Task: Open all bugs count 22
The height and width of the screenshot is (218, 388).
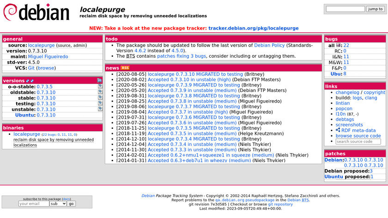Action: pos(346,45)
